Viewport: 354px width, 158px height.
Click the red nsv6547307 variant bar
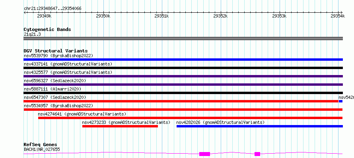click(x=181, y=101)
